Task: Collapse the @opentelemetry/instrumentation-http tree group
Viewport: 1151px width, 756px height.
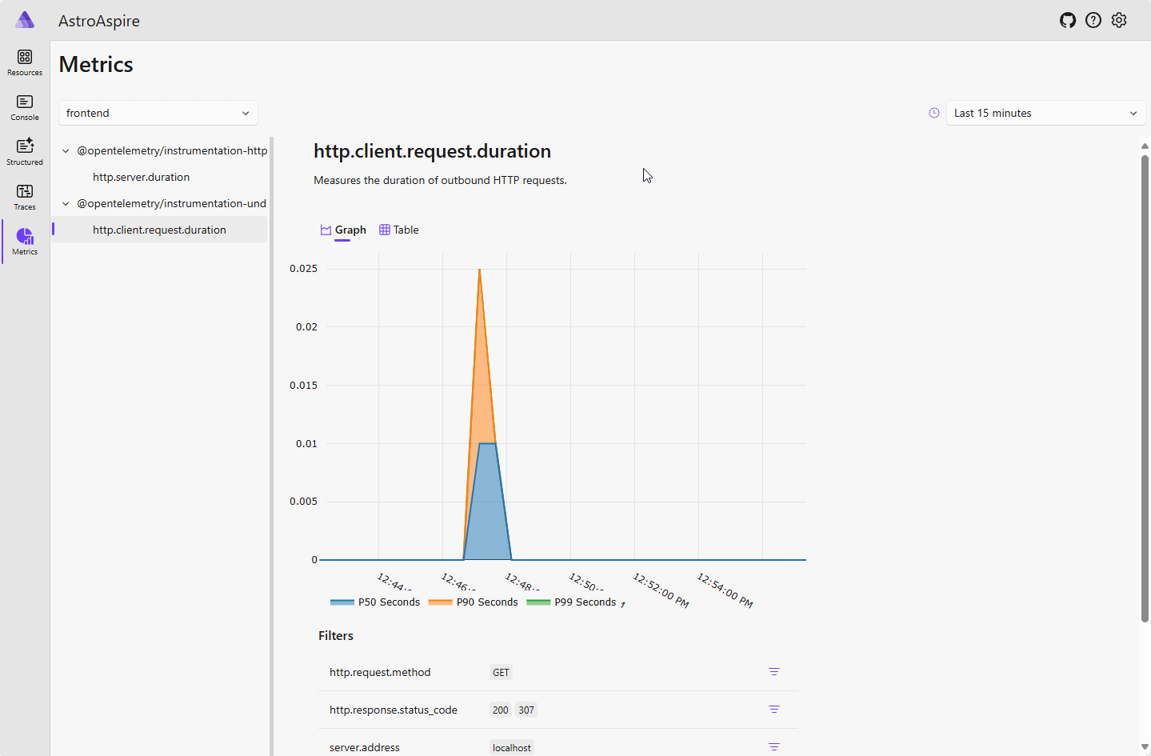Action: pyautogui.click(x=66, y=150)
